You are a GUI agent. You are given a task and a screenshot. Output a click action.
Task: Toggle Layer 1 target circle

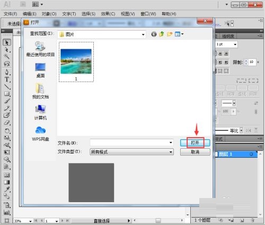point(251,154)
